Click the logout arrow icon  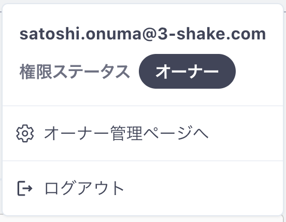(25, 188)
